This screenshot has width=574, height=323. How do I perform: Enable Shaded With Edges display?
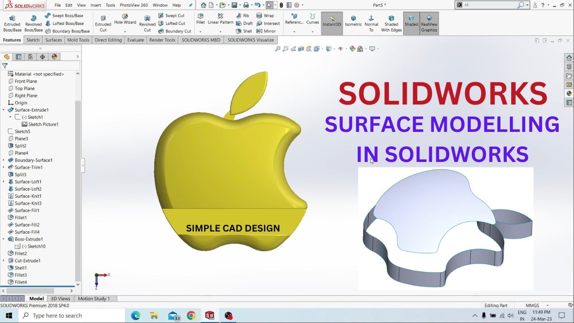(x=391, y=23)
